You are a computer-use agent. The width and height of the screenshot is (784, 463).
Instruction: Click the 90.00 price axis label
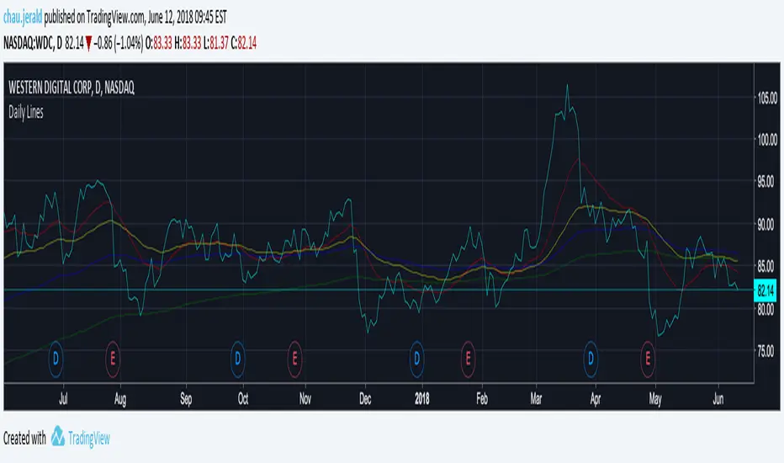[767, 225]
